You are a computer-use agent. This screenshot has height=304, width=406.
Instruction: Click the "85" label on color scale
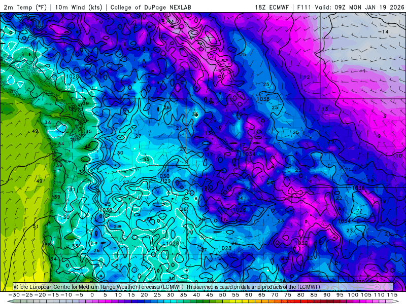pyautogui.click(x=314, y=295)
